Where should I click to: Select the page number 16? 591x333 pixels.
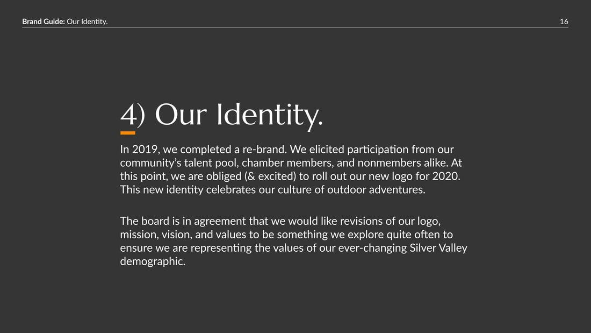pyautogui.click(x=564, y=22)
